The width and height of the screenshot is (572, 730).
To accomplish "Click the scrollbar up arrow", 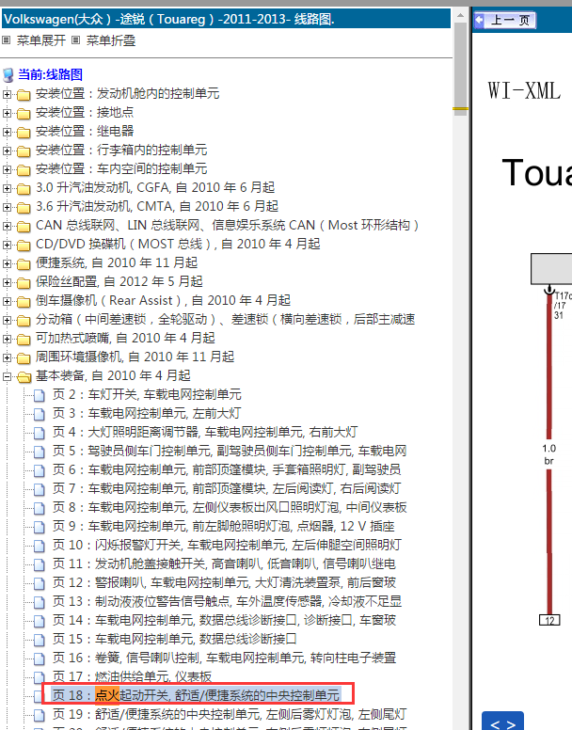I will click(460, 15).
